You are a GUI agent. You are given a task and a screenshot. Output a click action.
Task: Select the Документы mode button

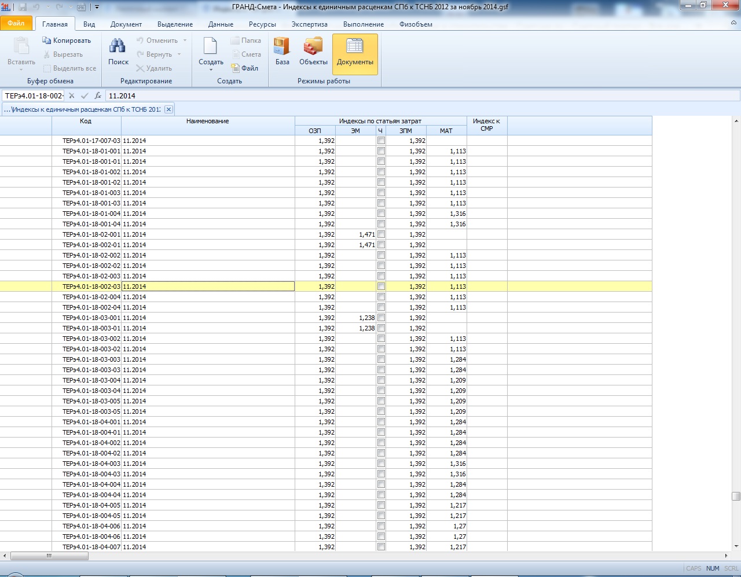click(355, 53)
